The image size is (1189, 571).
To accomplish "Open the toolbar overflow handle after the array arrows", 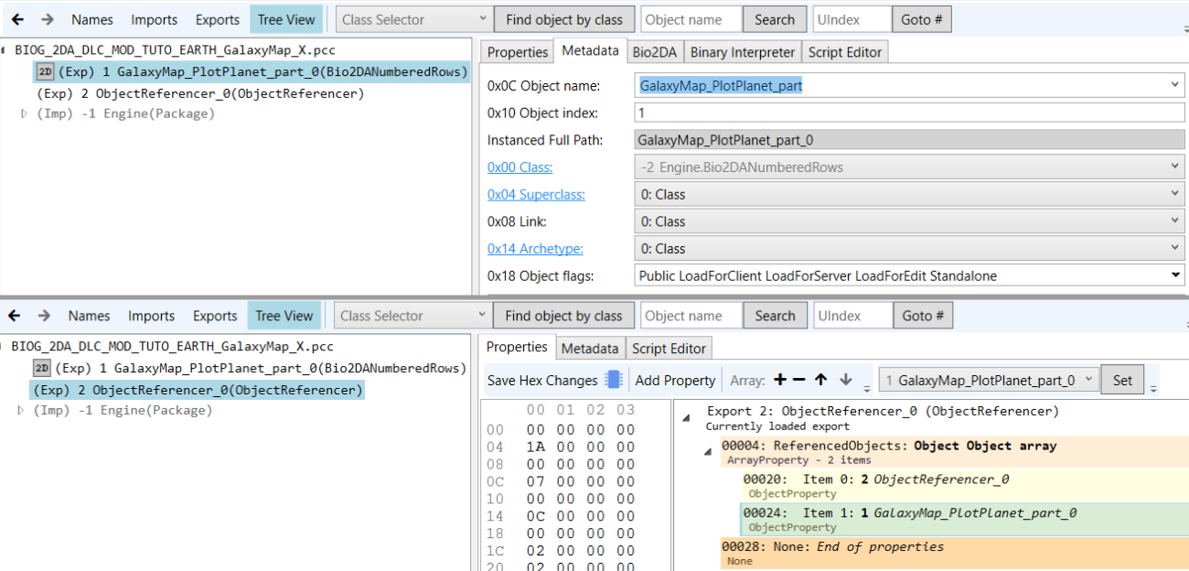I will coord(867,387).
